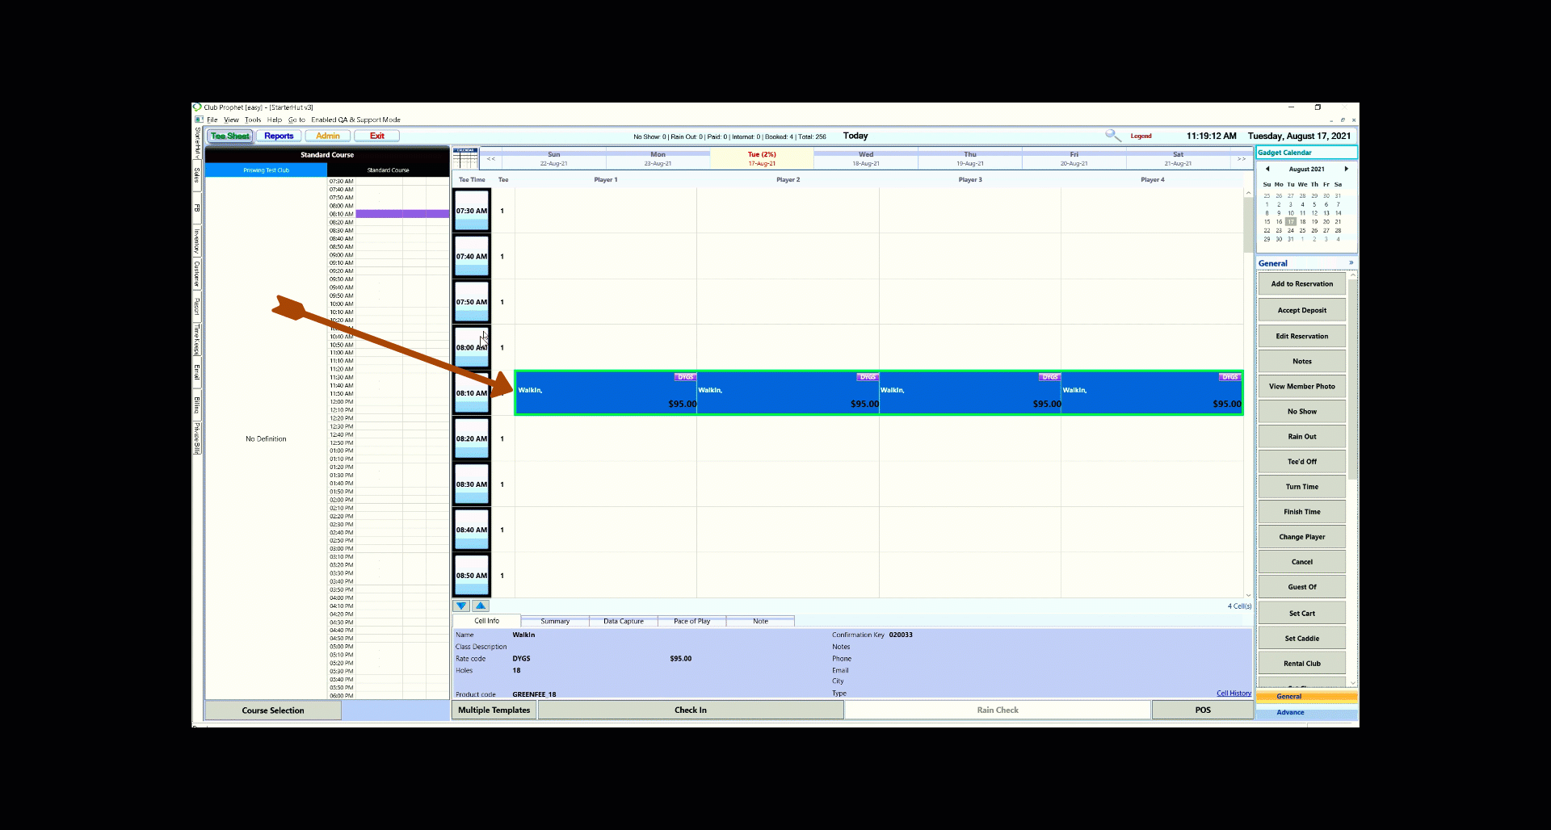This screenshot has width=1551, height=830.
Task: Select the Player 1 Walkin cell at 08:10 AM
Action: click(x=605, y=393)
